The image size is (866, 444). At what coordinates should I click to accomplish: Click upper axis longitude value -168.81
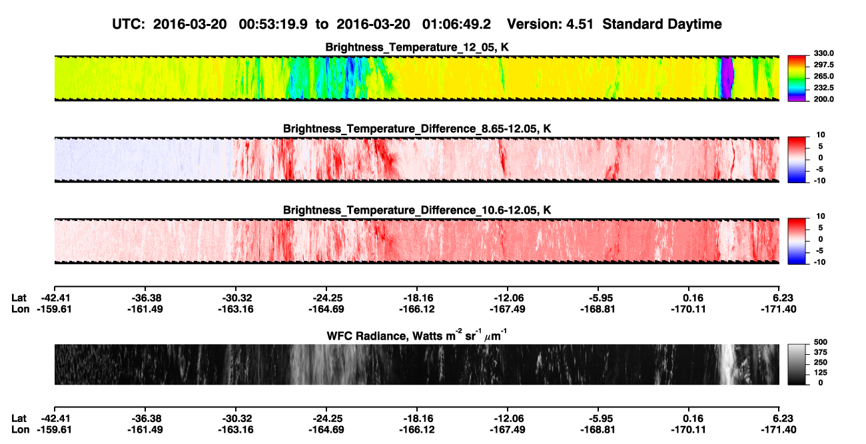click(598, 309)
